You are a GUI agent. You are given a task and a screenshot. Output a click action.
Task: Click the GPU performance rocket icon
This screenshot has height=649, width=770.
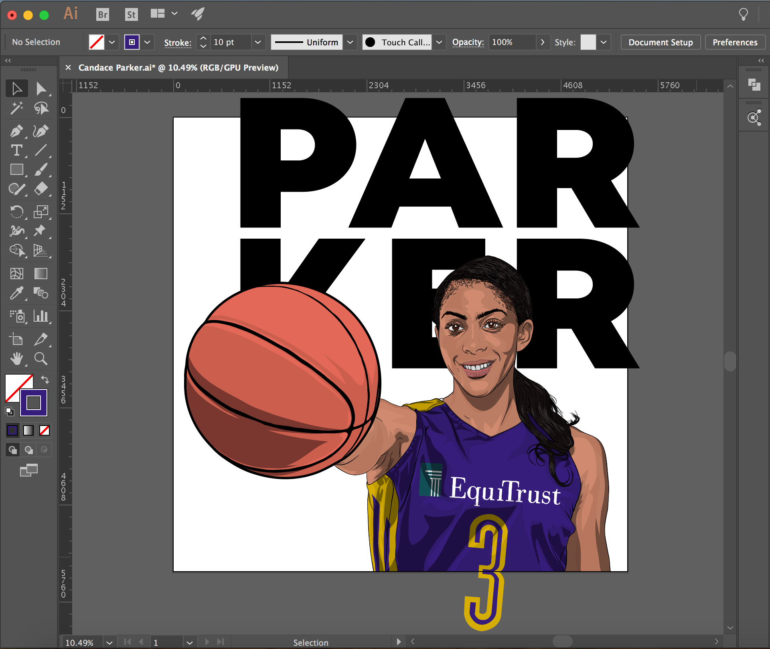click(x=198, y=14)
